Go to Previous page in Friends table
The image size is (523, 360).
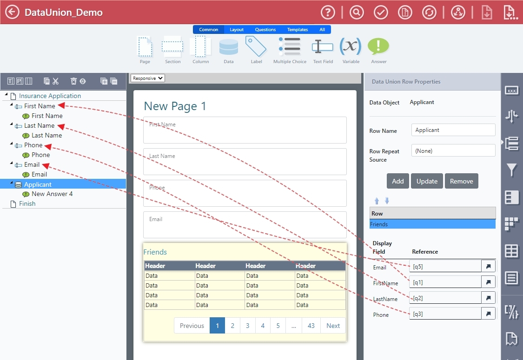(192, 326)
